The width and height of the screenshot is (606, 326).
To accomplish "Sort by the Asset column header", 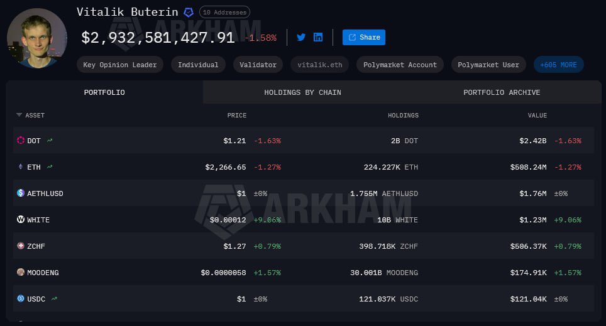I will point(35,115).
